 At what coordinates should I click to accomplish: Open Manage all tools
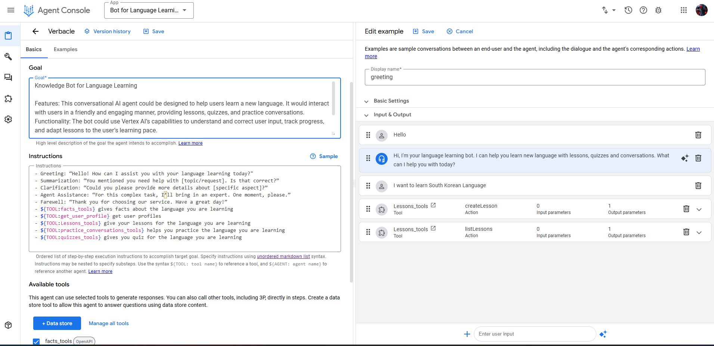click(x=109, y=323)
